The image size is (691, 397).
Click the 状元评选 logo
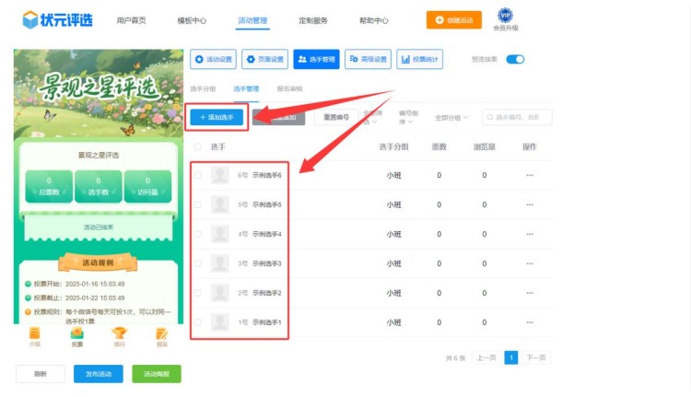click(x=58, y=19)
